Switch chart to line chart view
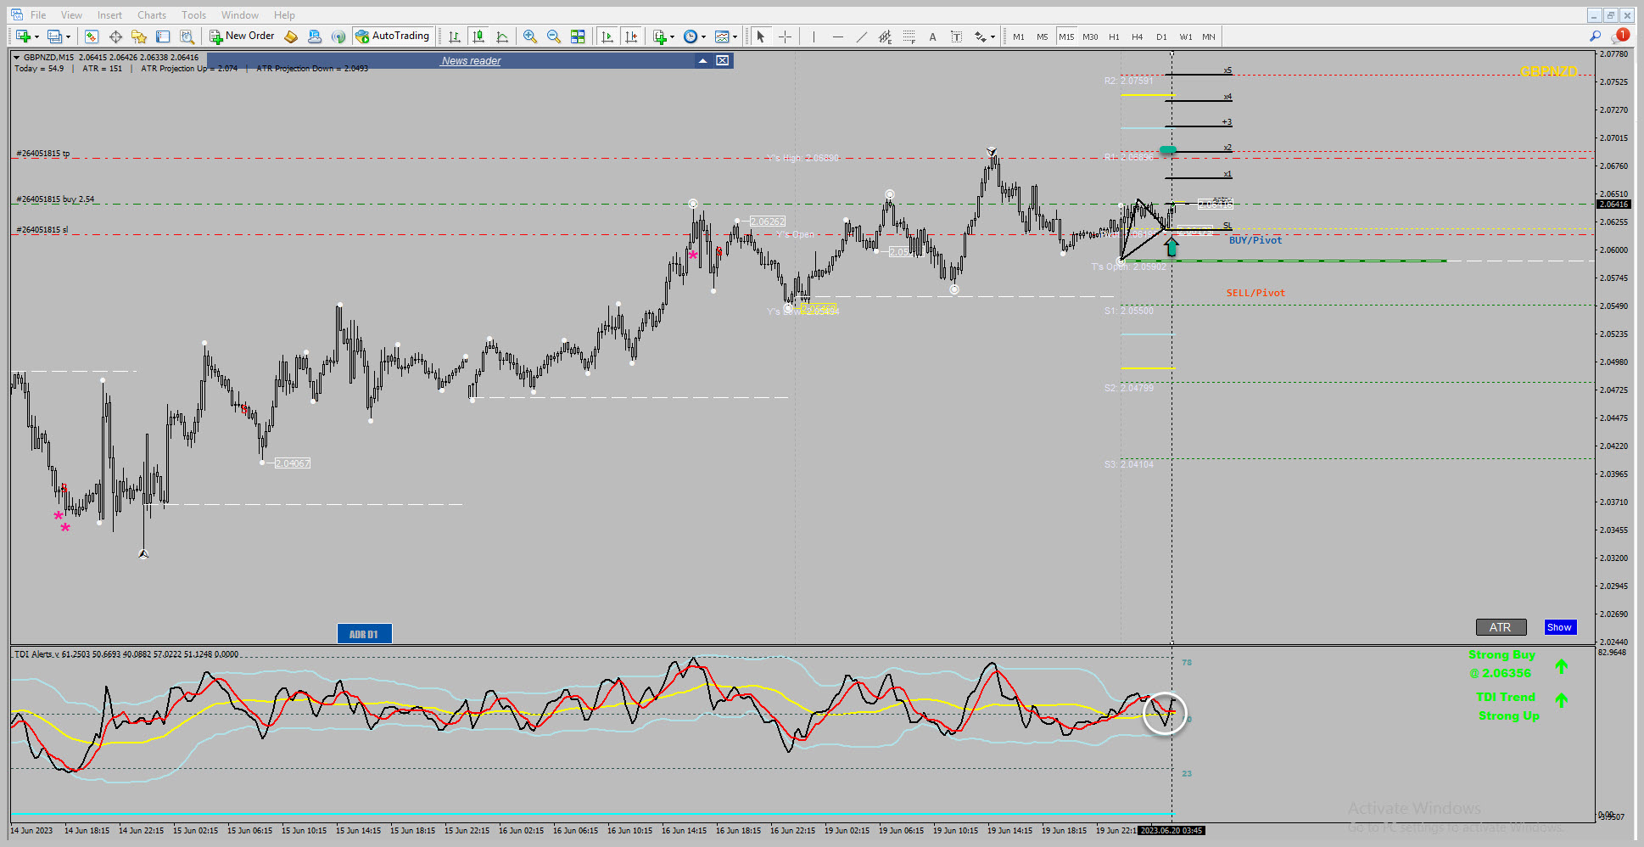 pyautogui.click(x=502, y=36)
